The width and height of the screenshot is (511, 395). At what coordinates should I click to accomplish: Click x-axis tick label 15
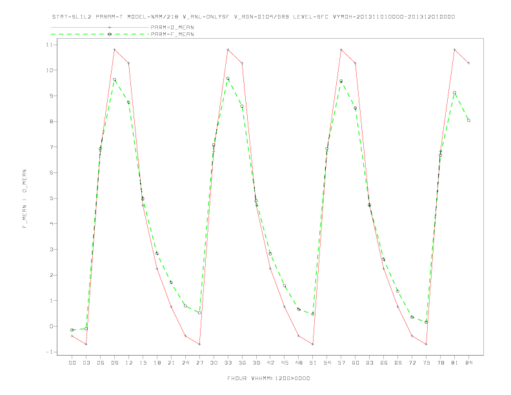(x=143, y=363)
